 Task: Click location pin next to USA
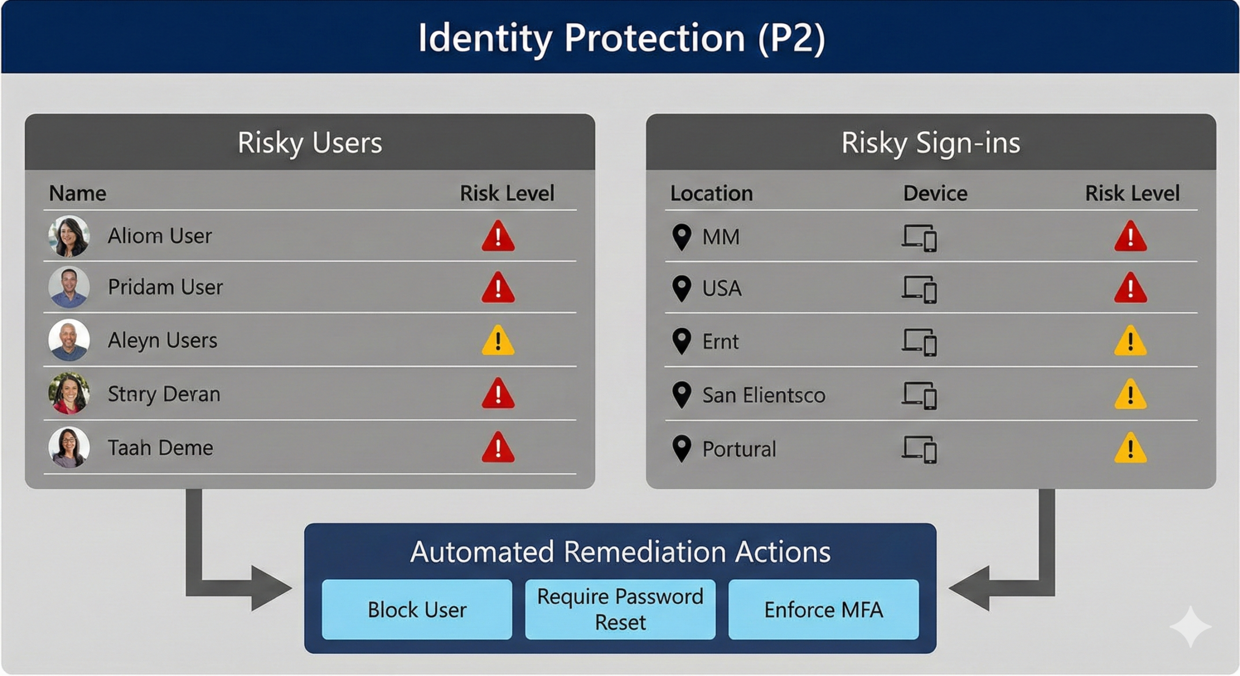(x=682, y=288)
